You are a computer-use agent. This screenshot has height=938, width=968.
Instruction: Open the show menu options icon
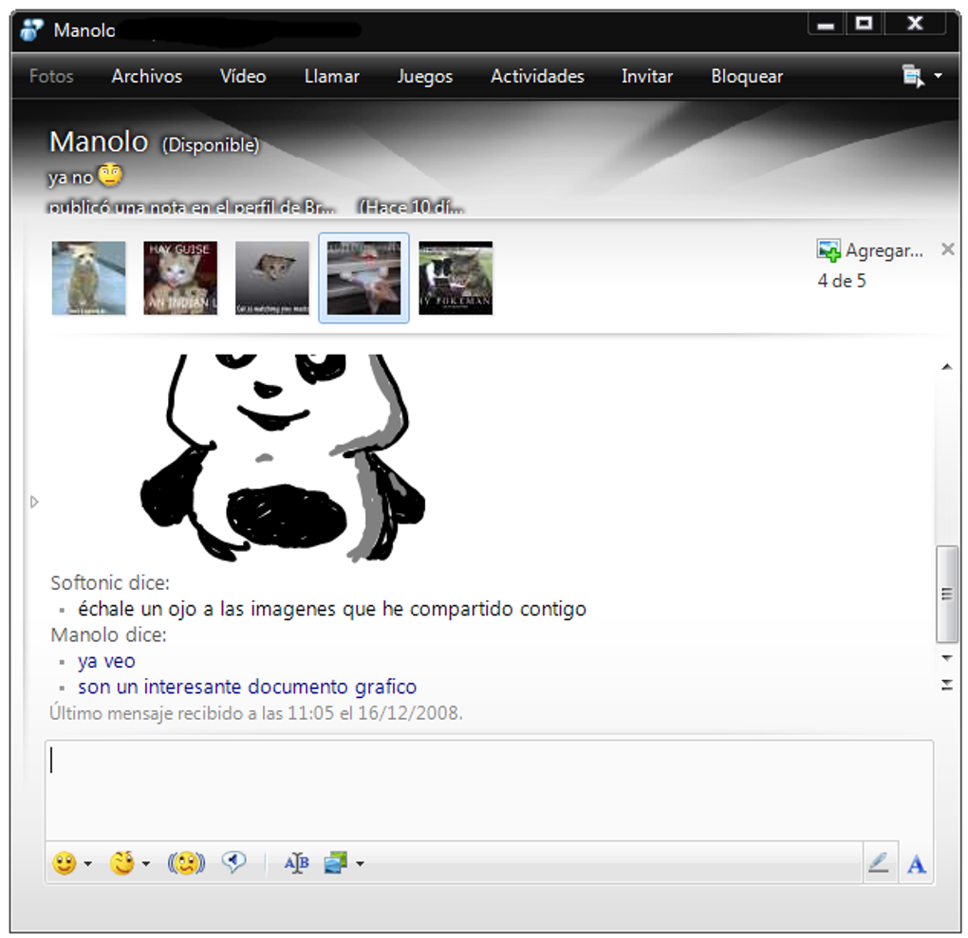pos(913,76)
